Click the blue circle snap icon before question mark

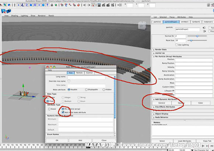tap(43, 5)
